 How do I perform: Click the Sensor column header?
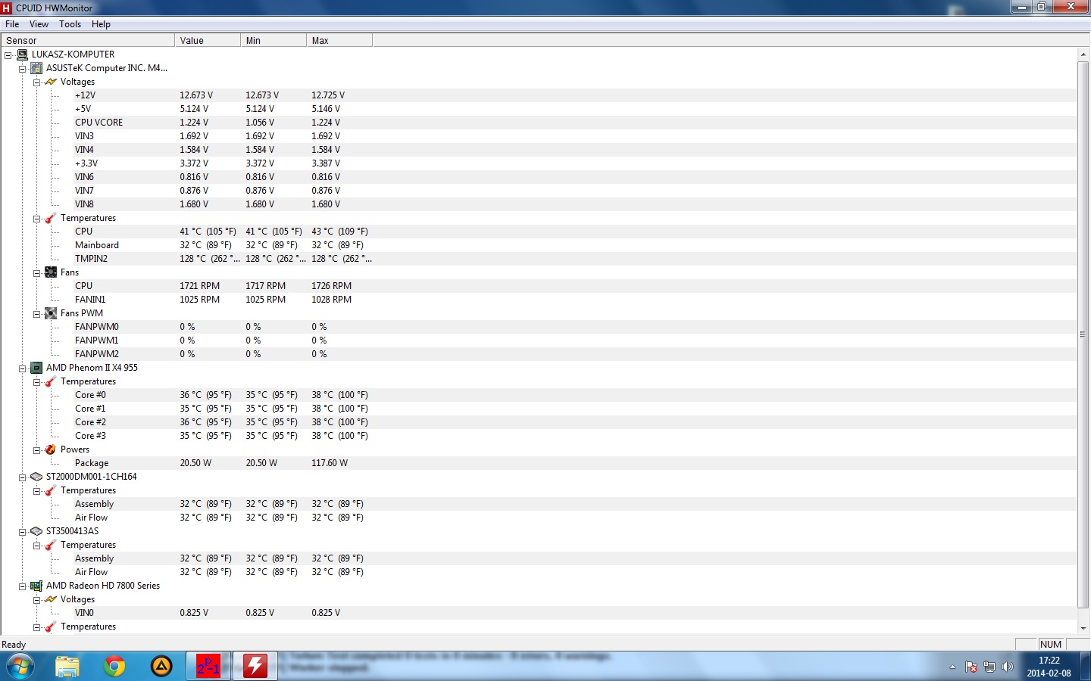(88, 40)
